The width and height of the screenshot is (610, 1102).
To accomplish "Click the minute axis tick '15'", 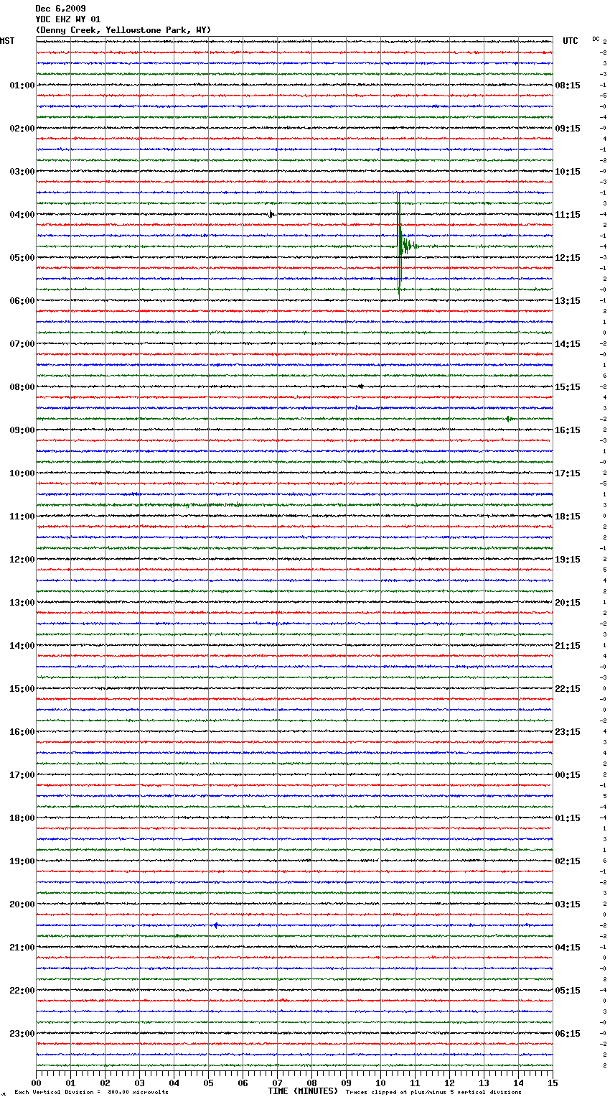I will (x=553, y=1083).
